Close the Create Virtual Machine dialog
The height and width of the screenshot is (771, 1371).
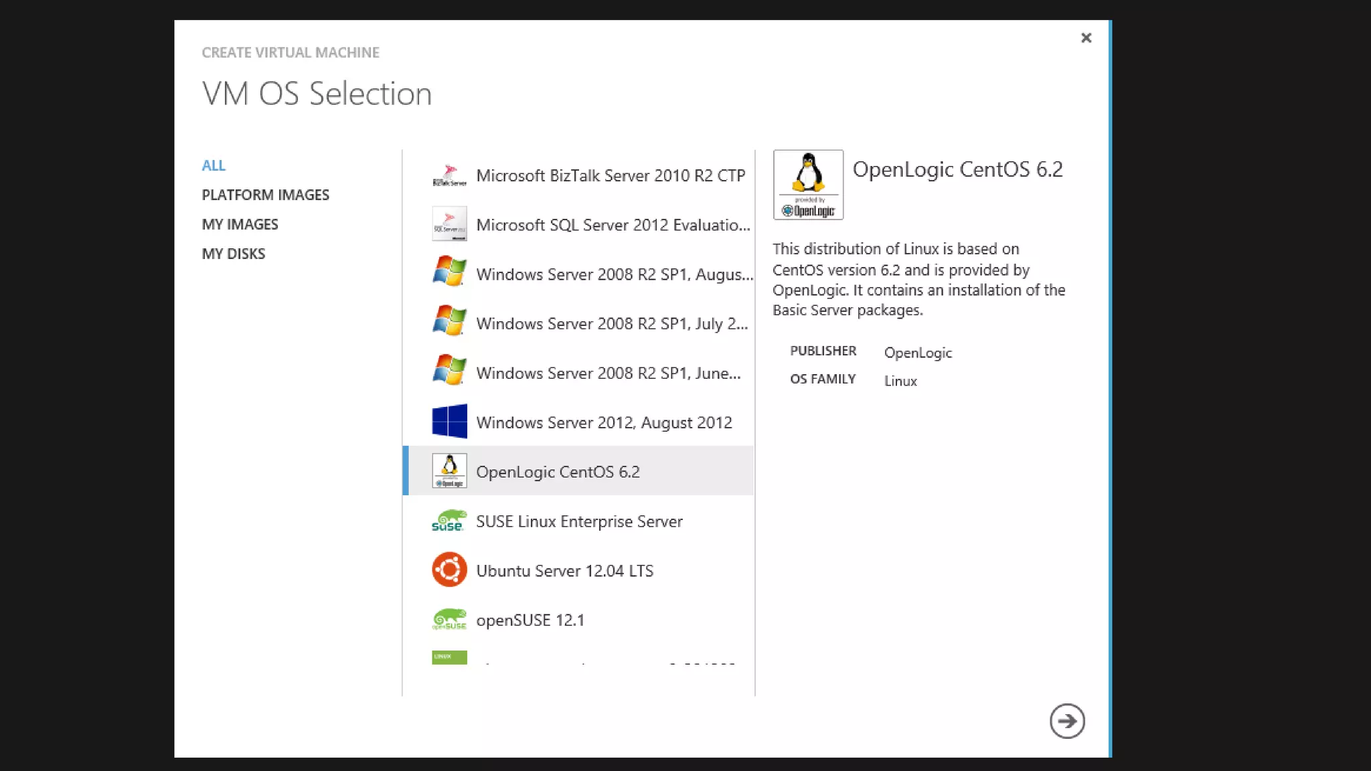(1086, 38)
